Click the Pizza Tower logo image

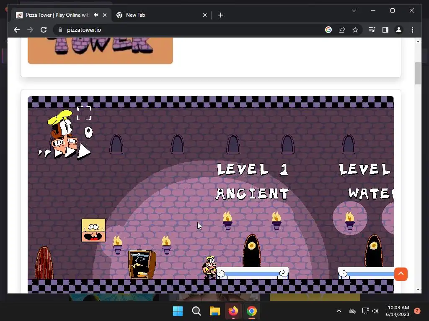(x=100, y=51)
